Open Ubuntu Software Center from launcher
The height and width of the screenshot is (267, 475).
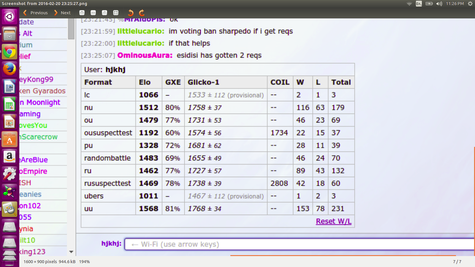pos(9,139)
